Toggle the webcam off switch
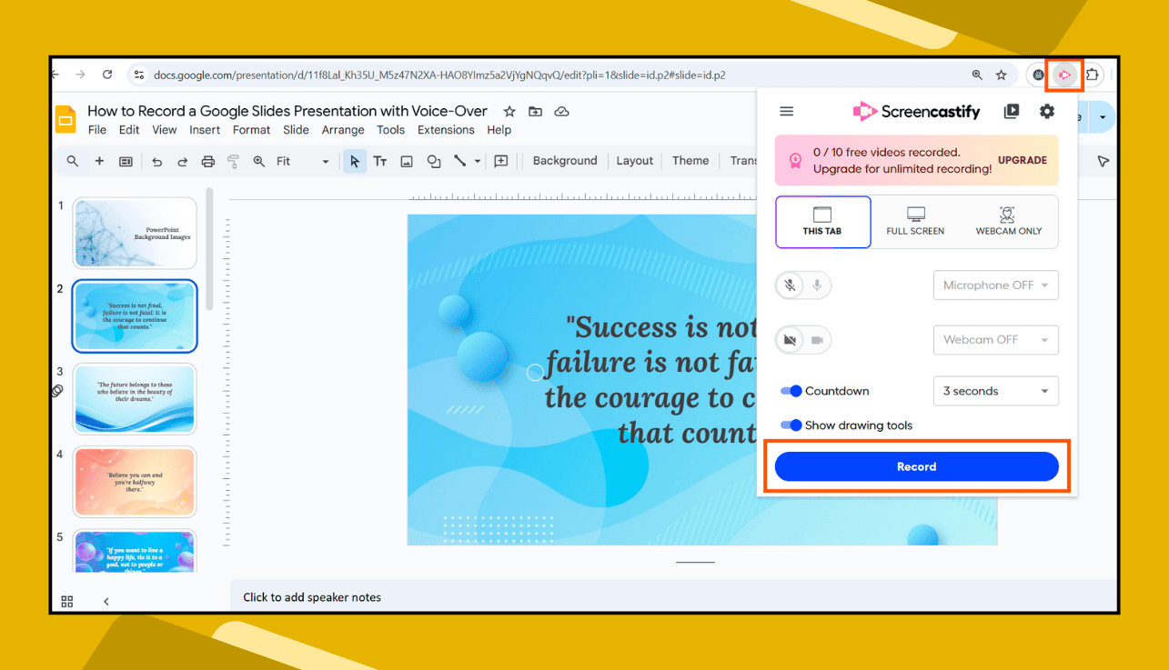 click(x=803, y=339)
